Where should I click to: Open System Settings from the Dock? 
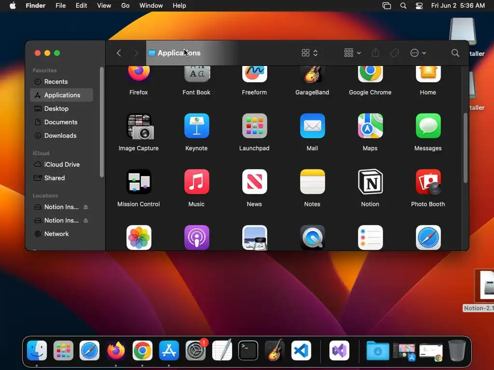click(195, 350)
